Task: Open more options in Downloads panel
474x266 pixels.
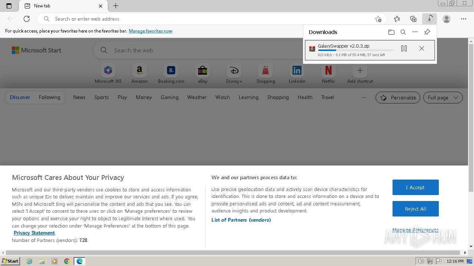Action: (x=415, y=32)
